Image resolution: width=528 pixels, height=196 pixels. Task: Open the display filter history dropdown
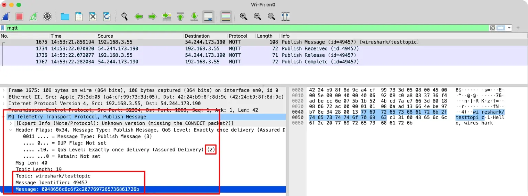509,28
